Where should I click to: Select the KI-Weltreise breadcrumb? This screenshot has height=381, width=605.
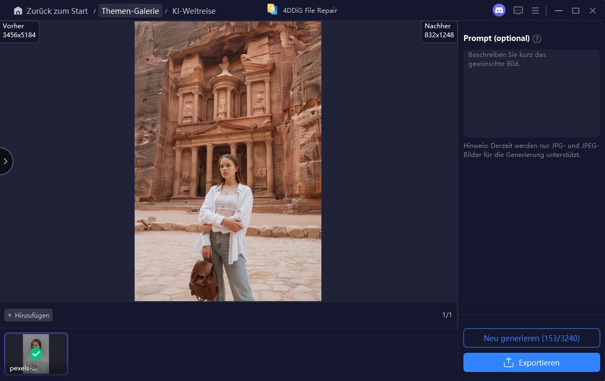[194, 11]
